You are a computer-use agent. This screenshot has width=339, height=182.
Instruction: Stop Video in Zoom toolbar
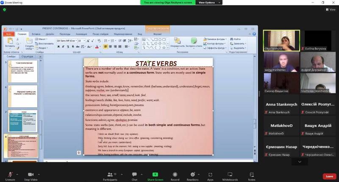point(31,176)
